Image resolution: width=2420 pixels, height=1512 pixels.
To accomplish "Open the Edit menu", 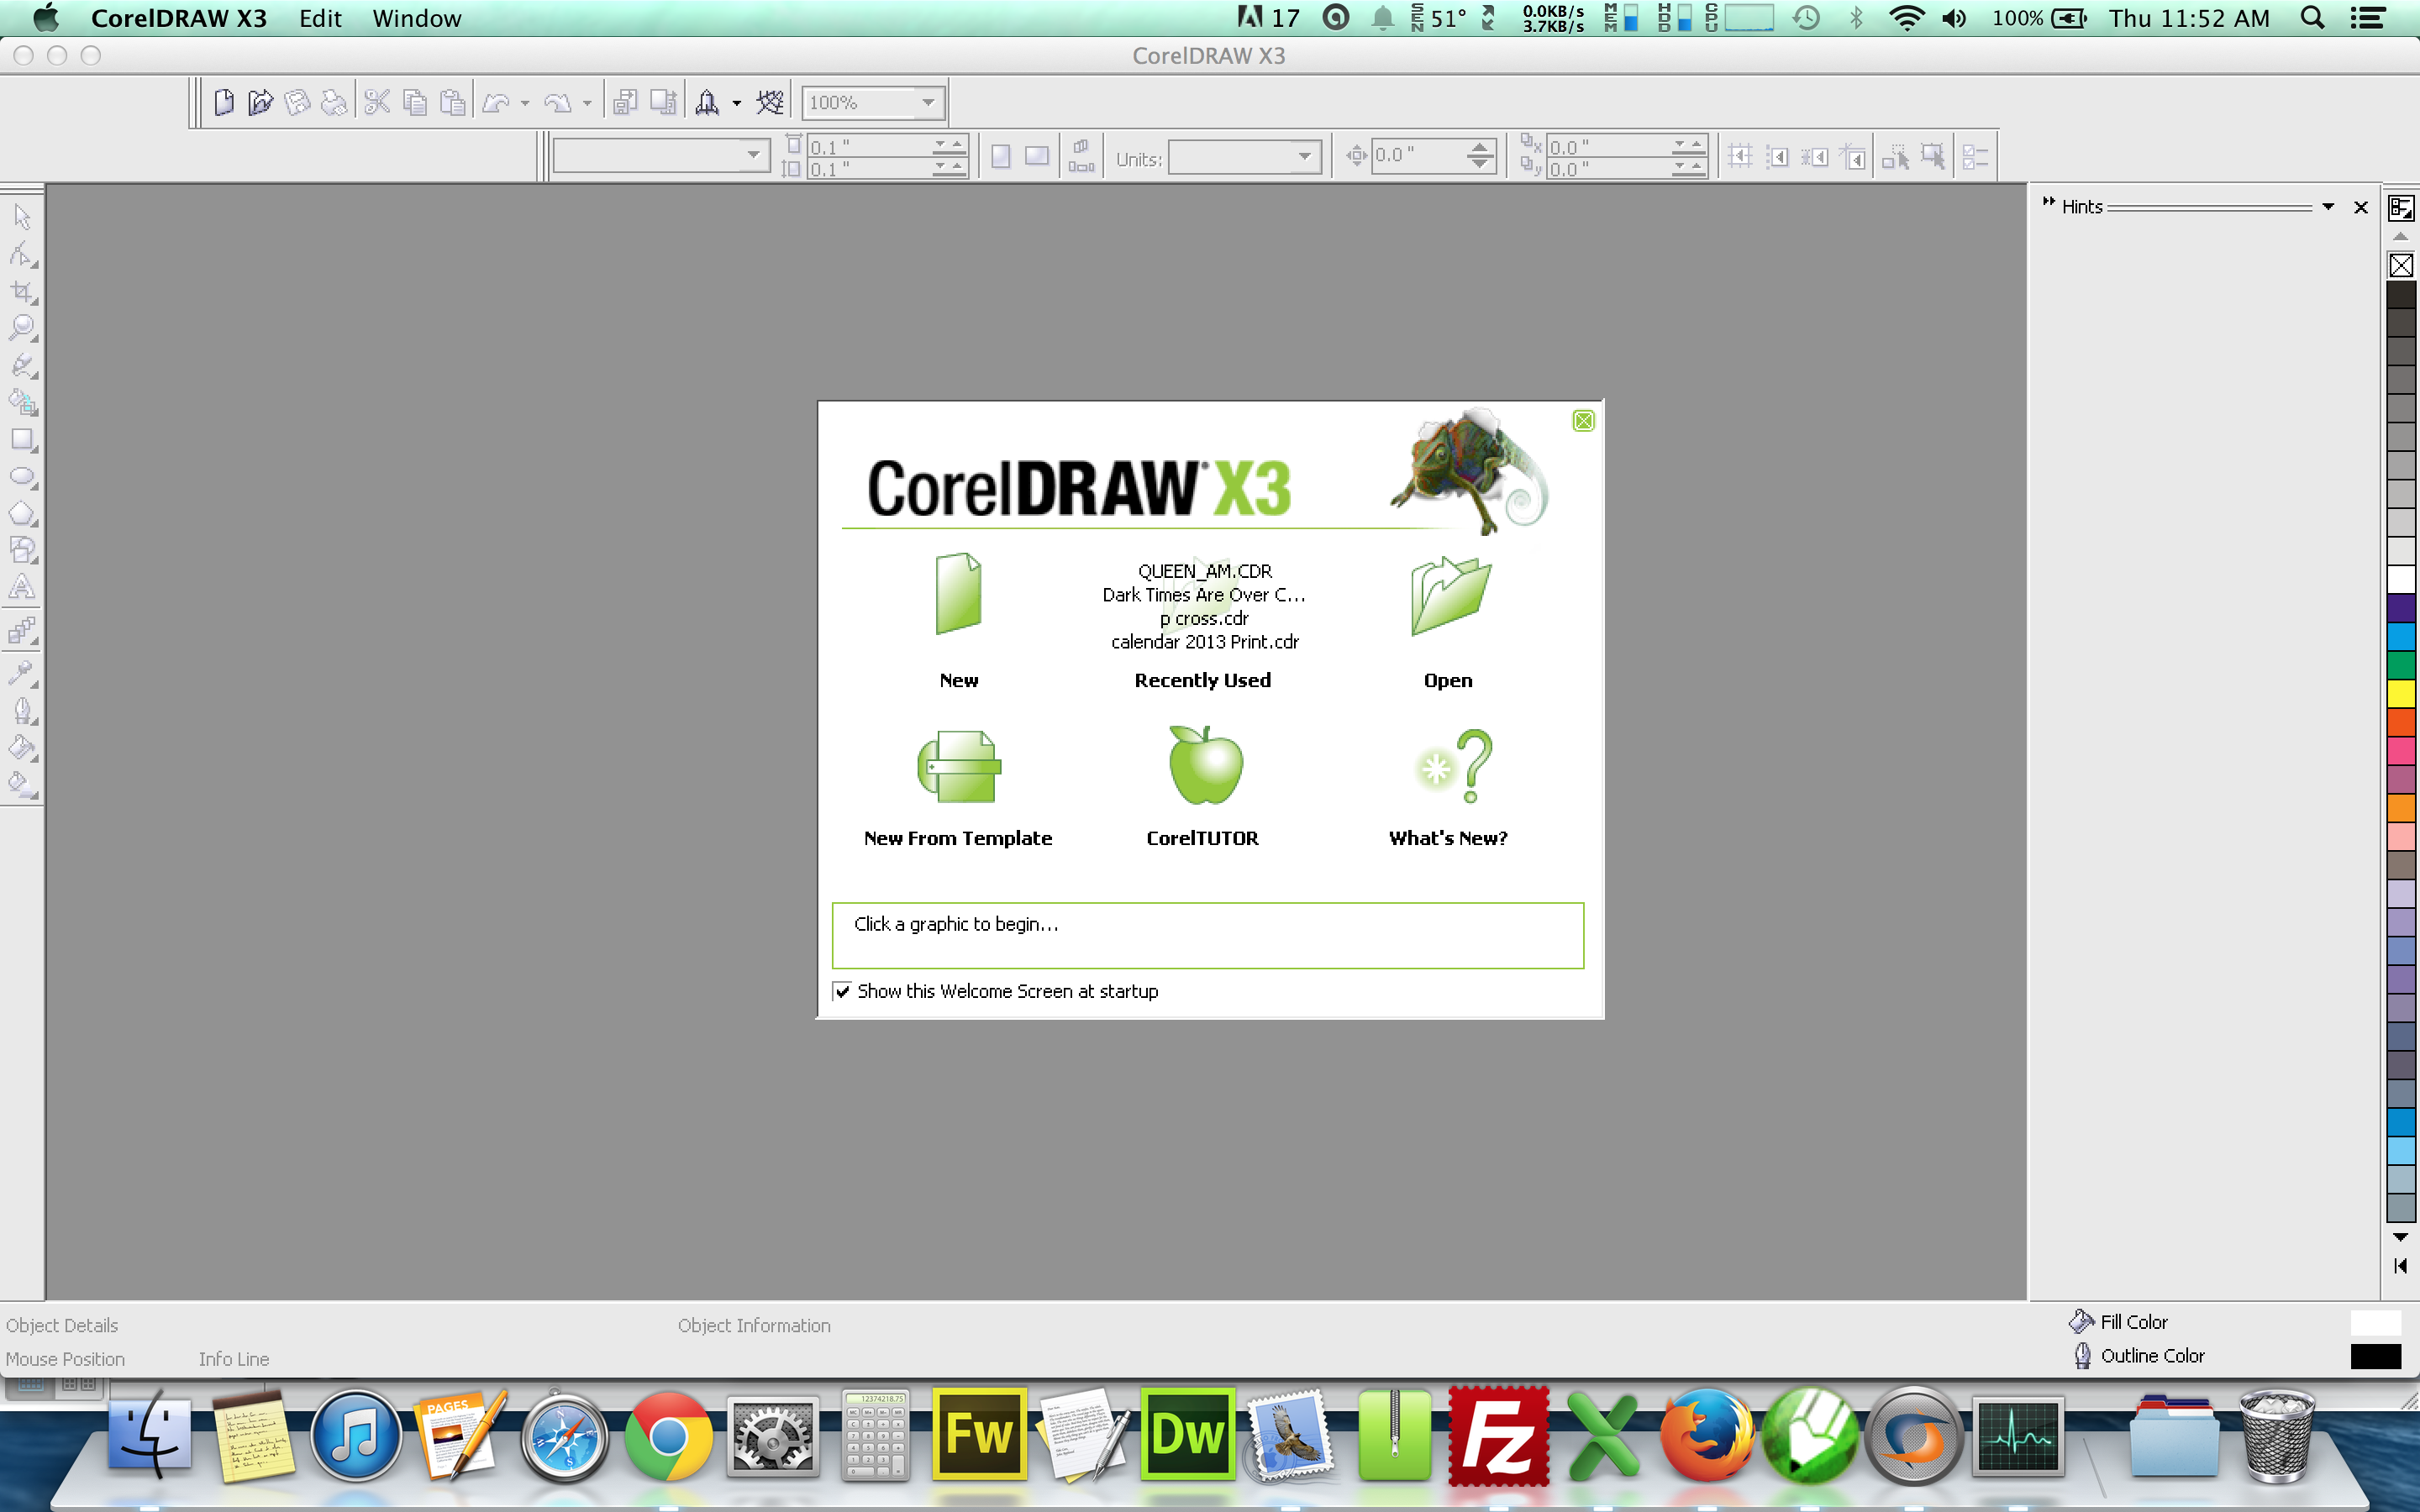I will click(x=321, y=19).
